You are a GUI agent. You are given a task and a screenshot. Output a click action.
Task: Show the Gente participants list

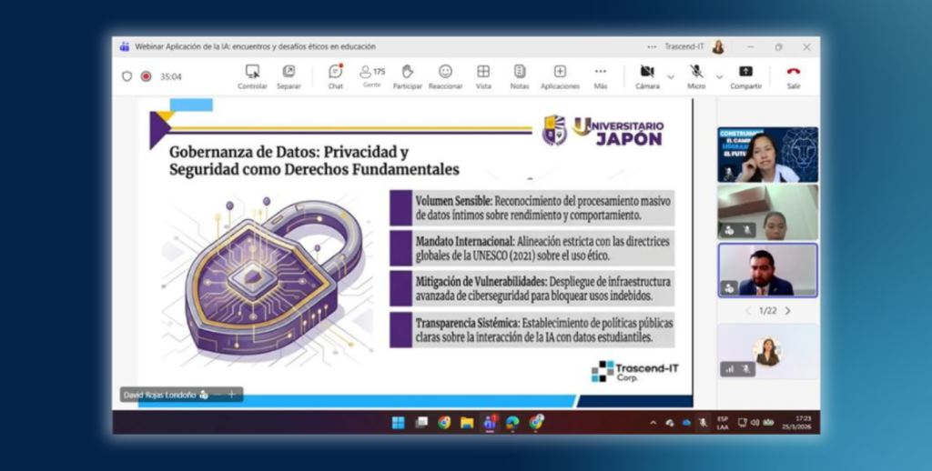[x=371, y=75]
